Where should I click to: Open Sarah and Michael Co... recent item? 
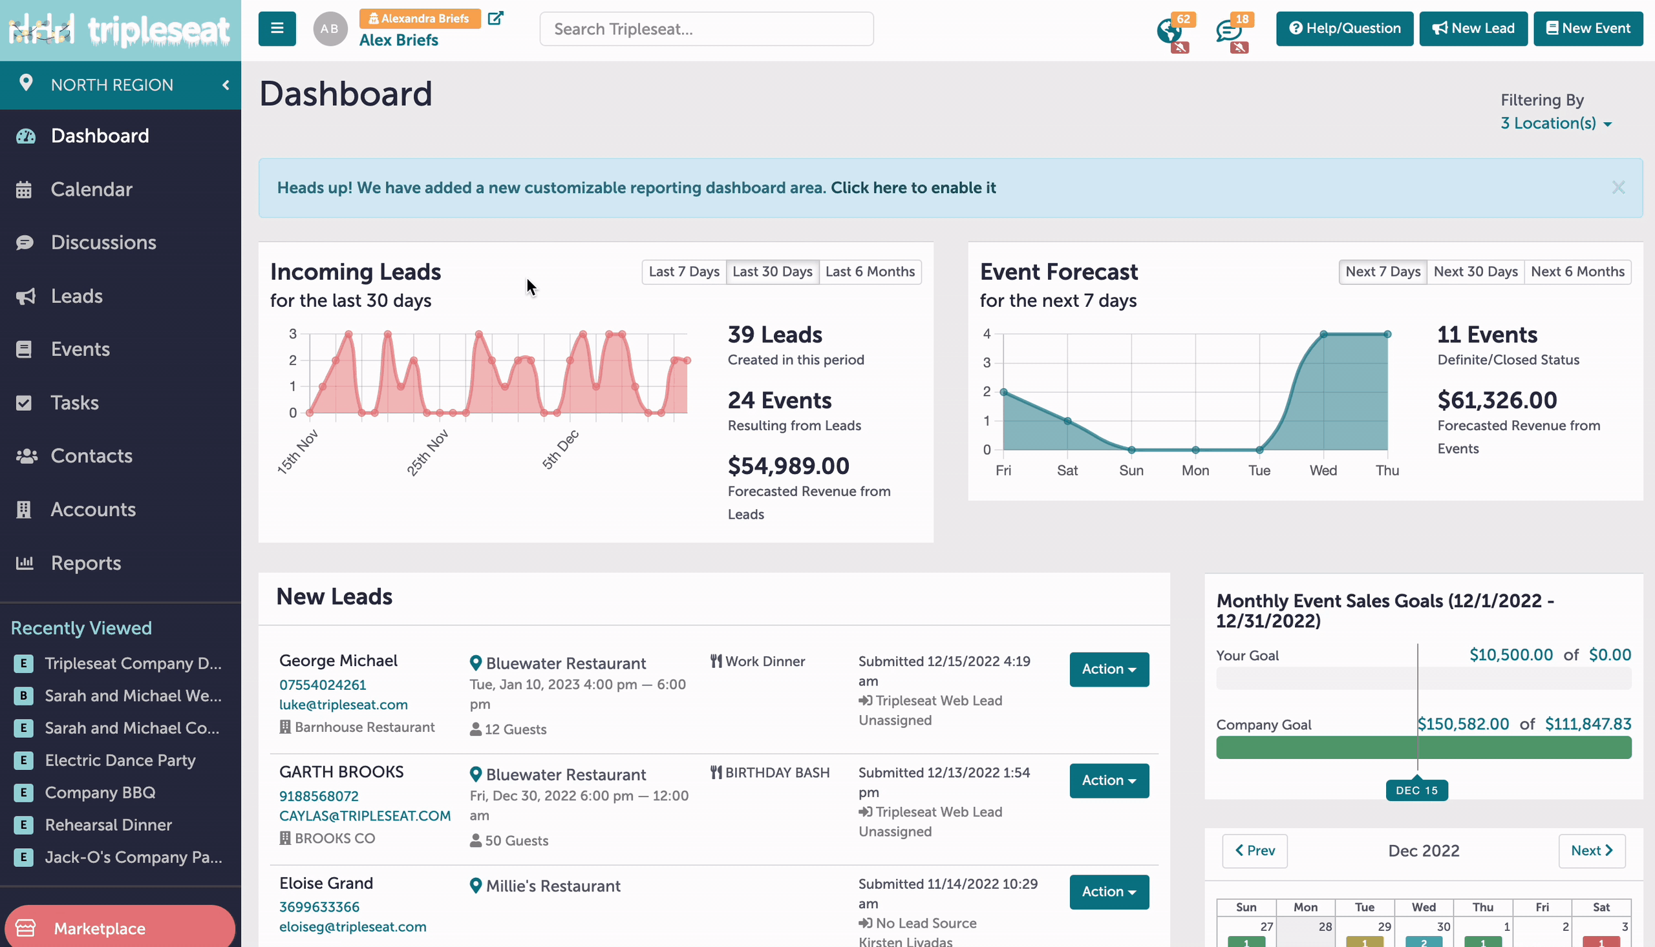132,728
